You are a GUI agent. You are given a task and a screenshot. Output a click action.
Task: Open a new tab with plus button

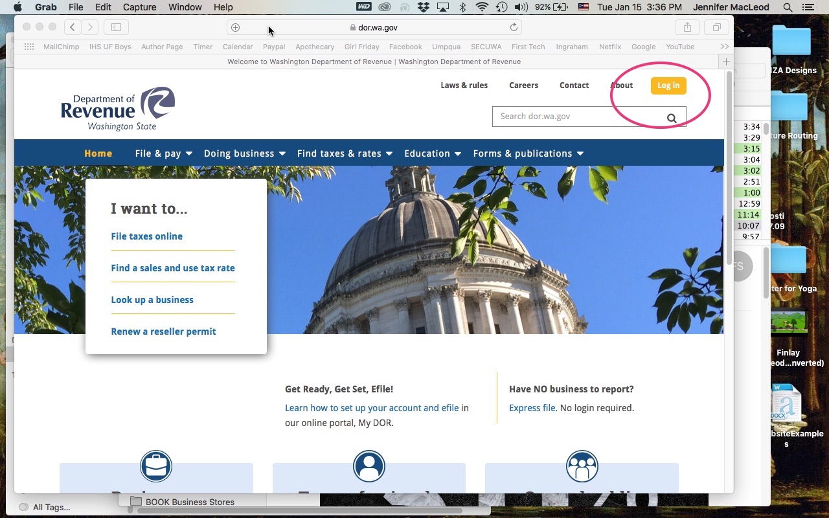click(727, 62)
